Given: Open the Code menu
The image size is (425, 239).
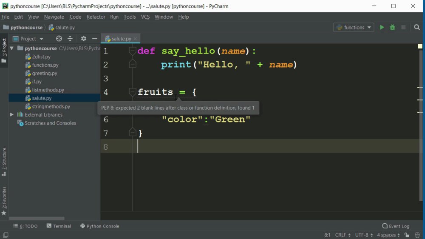Looking at the screenshot, I should point(75,17).
